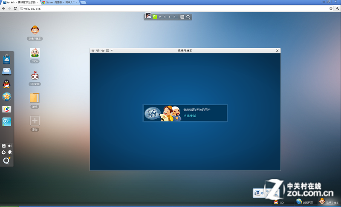
Task: Select the 欢乐斗地主 taskbar item
Action: pyautogui.click(x=329, y=201)
